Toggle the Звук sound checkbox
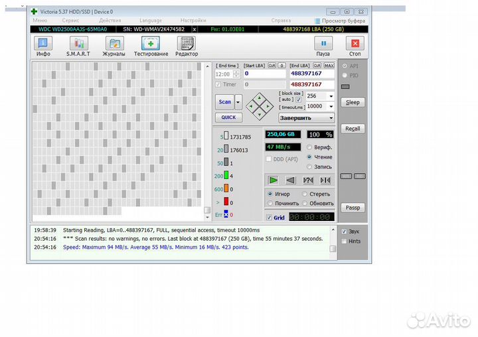The width and height of the screenshot is (478, 337). tap(344, 232)
